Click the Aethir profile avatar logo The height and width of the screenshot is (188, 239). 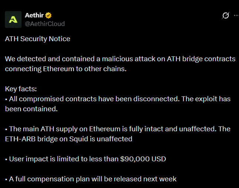(x=13, y=20)
